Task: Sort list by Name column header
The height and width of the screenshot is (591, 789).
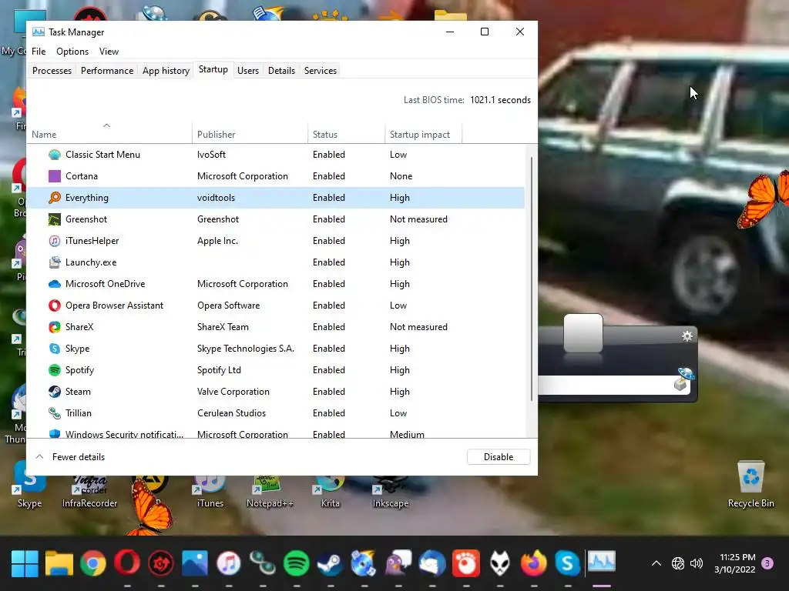Action: (109, 134)
